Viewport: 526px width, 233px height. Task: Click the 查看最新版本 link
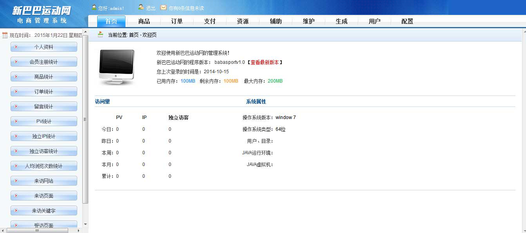pyautogui.click(x=265, y=62)
